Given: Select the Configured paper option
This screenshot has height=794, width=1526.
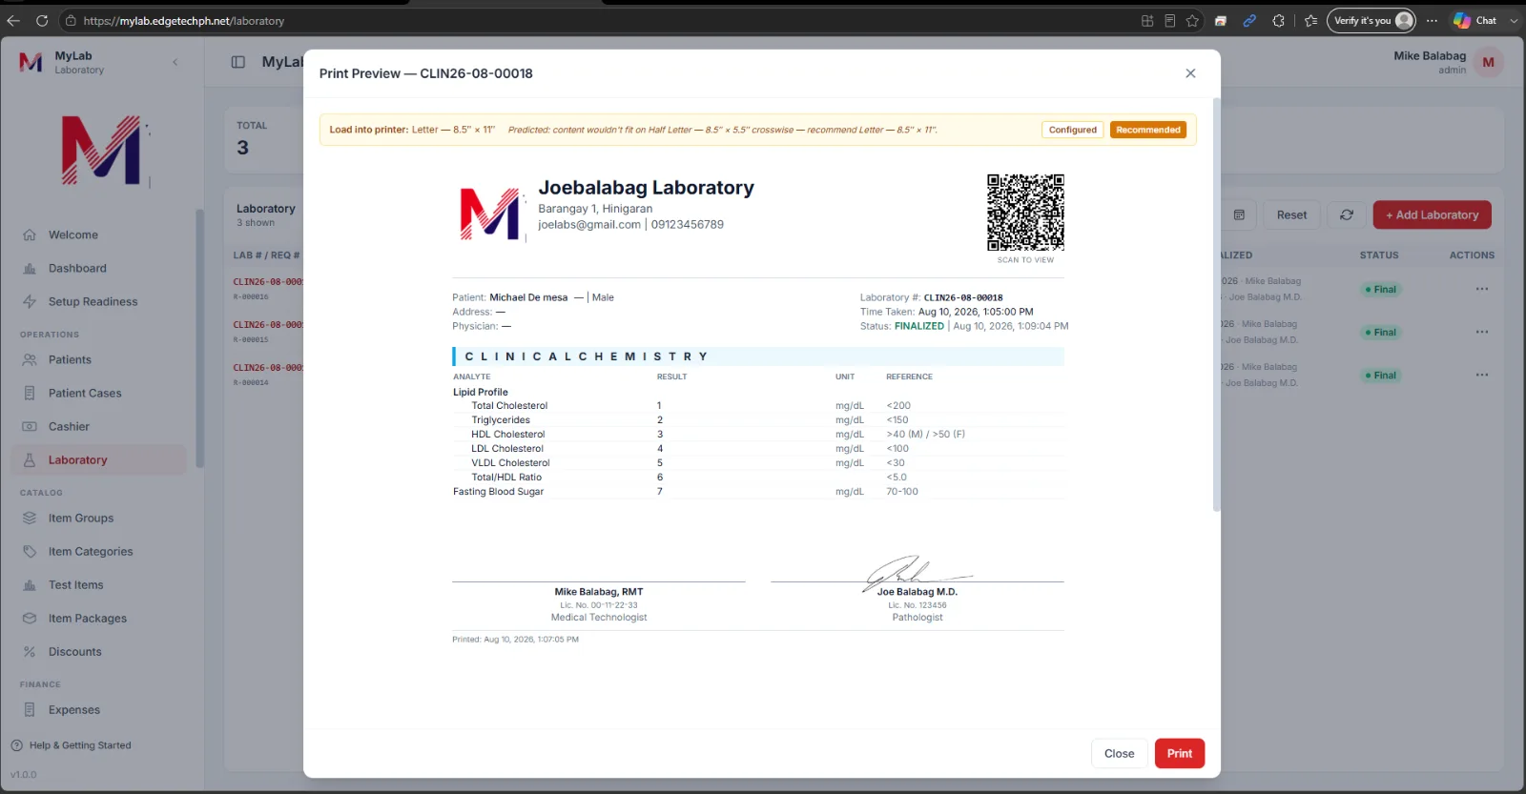Looking at the screenshot, I should (1072, 130).
